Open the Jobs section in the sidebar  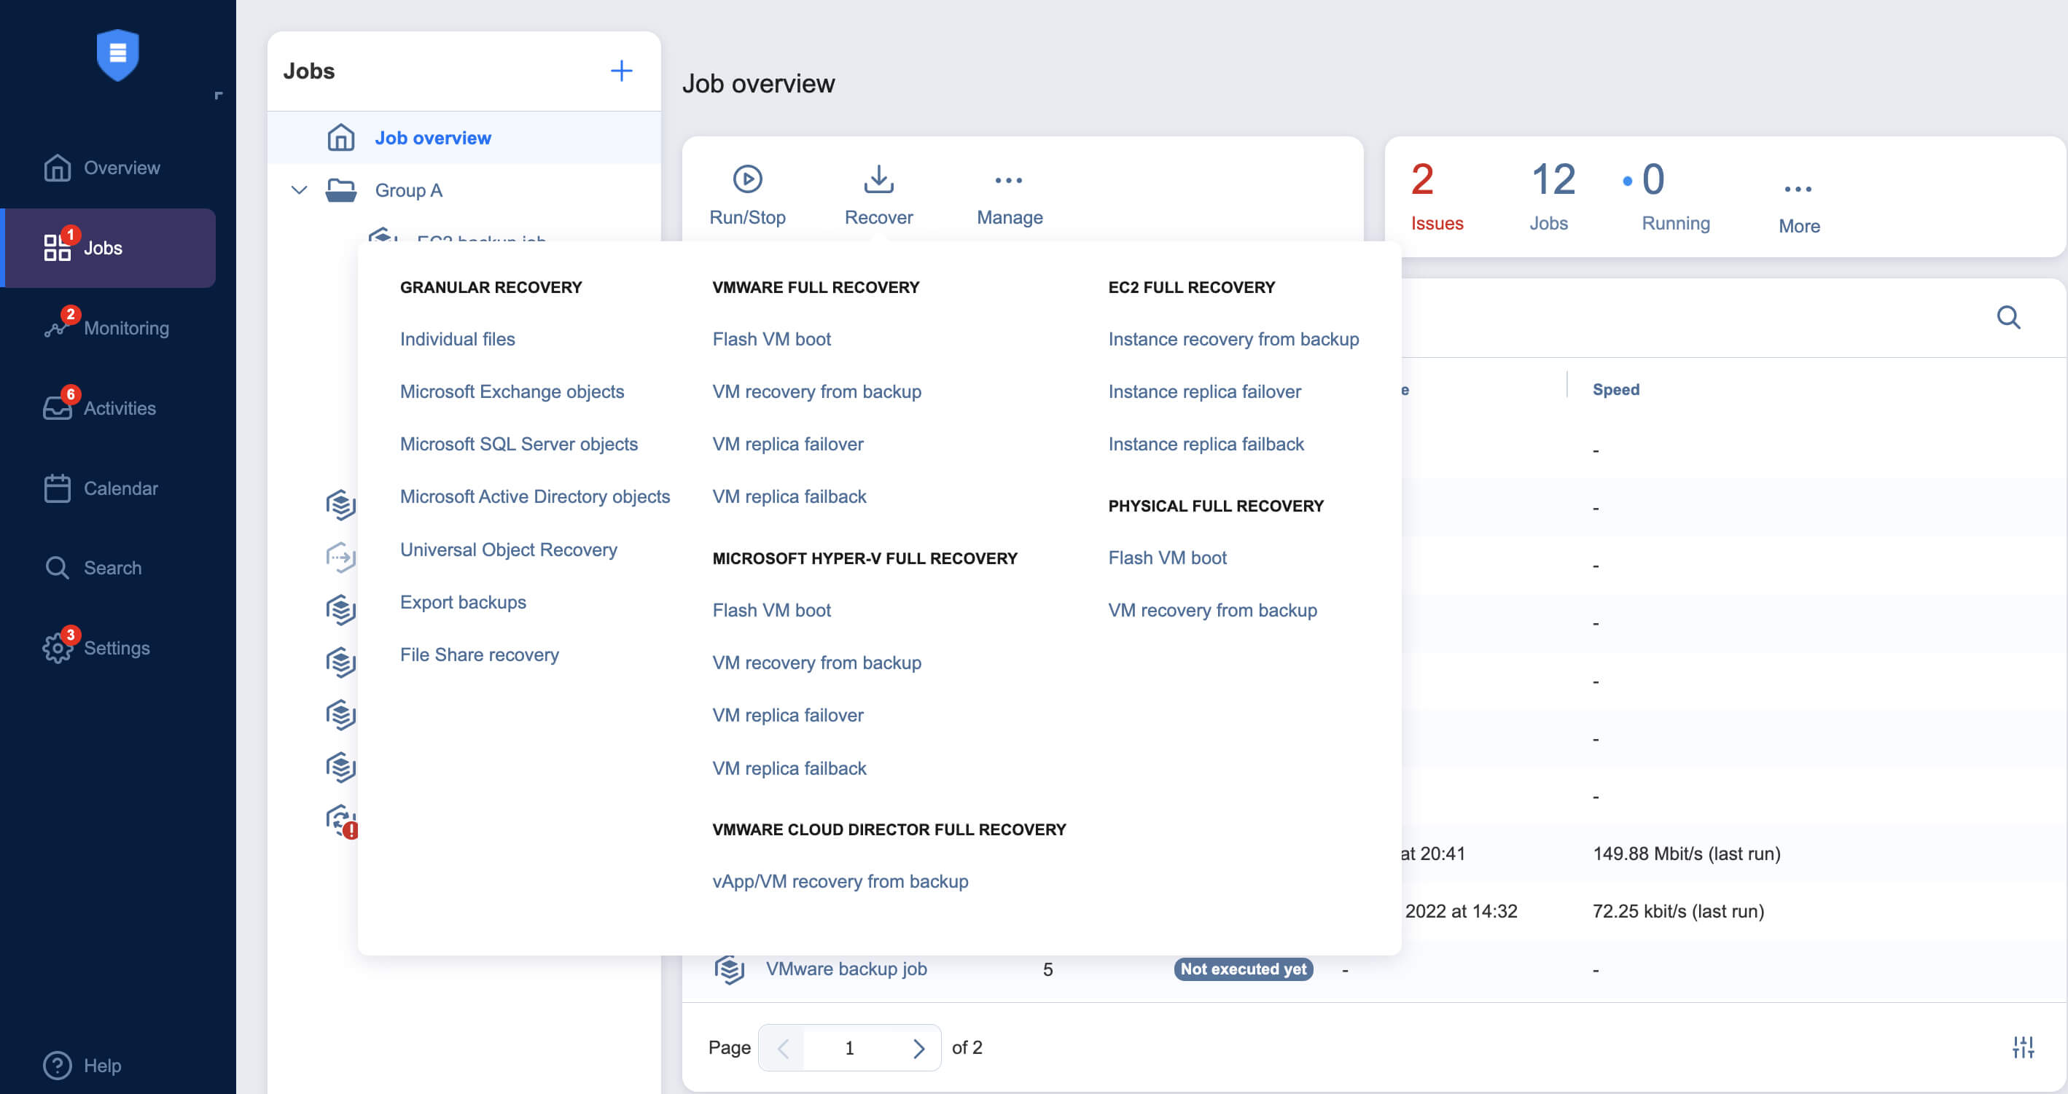pos(103,248)
